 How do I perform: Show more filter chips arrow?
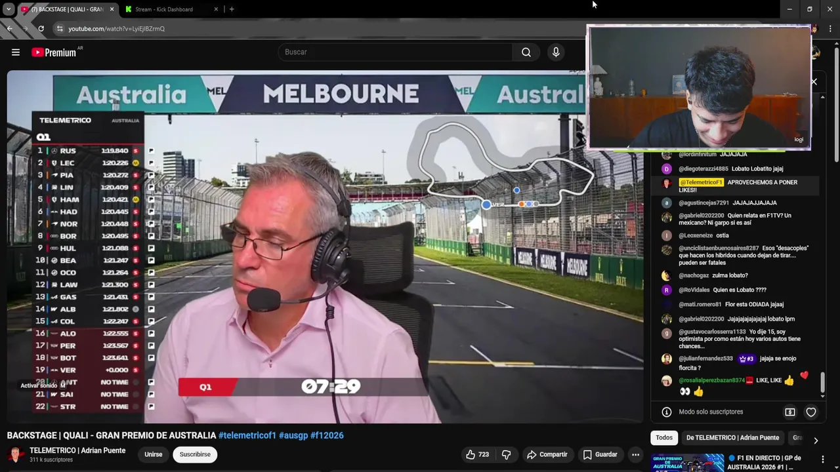point(816,441)
